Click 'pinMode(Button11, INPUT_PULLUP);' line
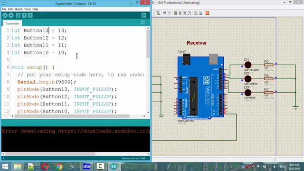The width and height of the screenshot is (304, 171). click(x=67, y=104)
